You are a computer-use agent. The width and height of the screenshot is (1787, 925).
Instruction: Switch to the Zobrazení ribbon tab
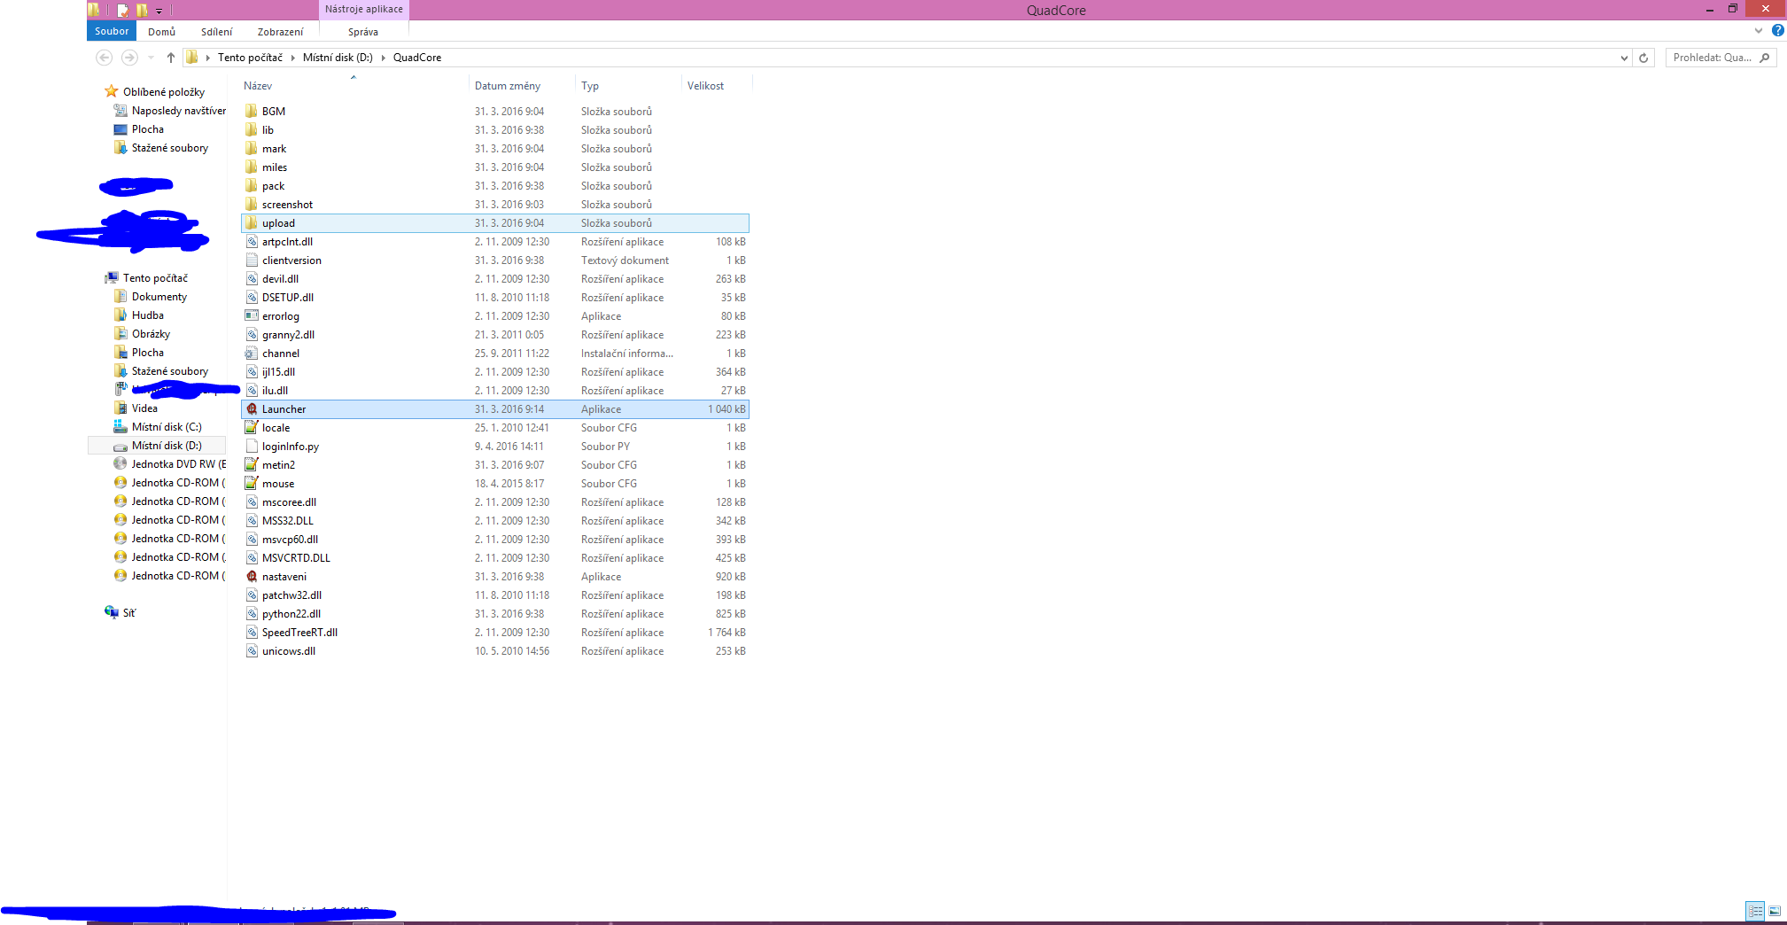(280, 32)
